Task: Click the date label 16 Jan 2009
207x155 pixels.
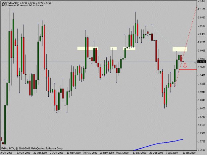Action: coord(189,153)
